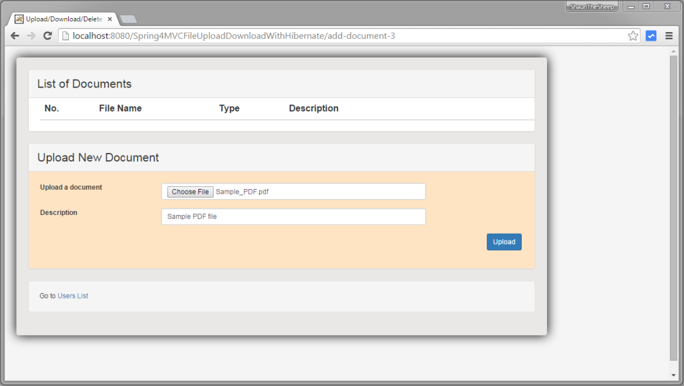Click the Description text field
The height and width of the screenshot is (386, 684).
pyautogui.click(x=293, y=216)
